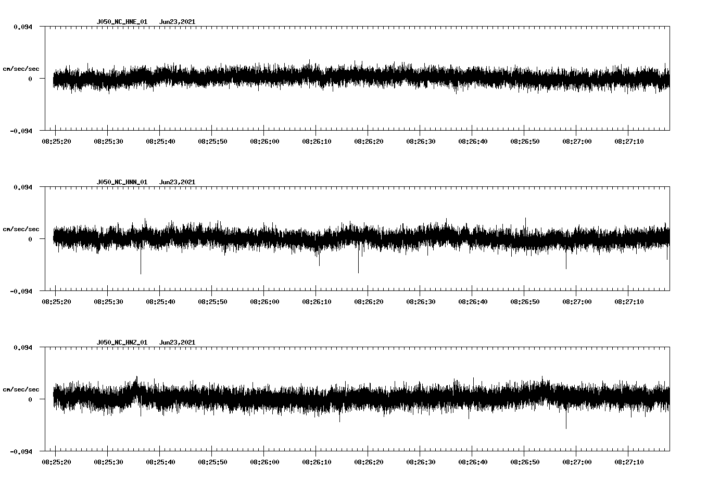Click the zero baseline label on HNZ axis
This screenshot has height=481, width=707.
30,399
